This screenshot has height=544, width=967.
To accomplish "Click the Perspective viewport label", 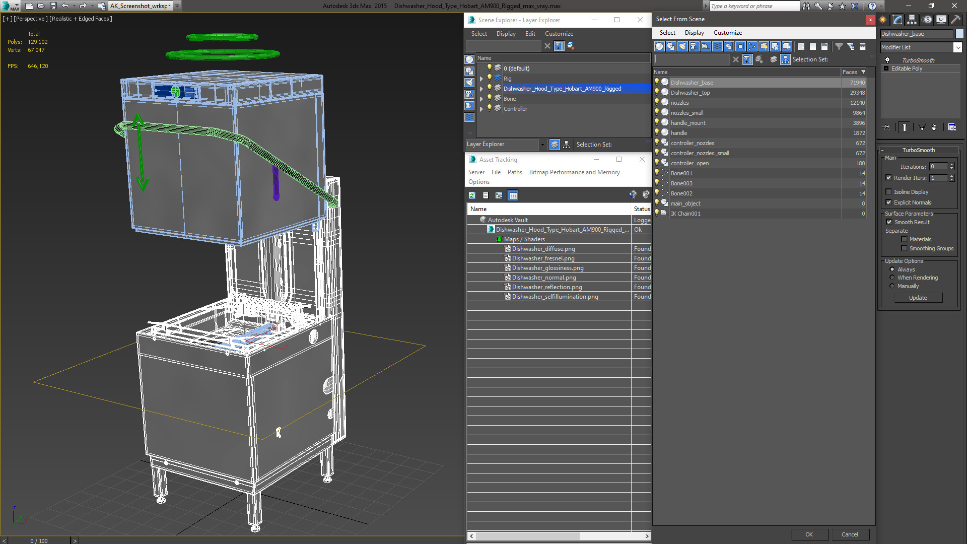I will coord(31,19).
